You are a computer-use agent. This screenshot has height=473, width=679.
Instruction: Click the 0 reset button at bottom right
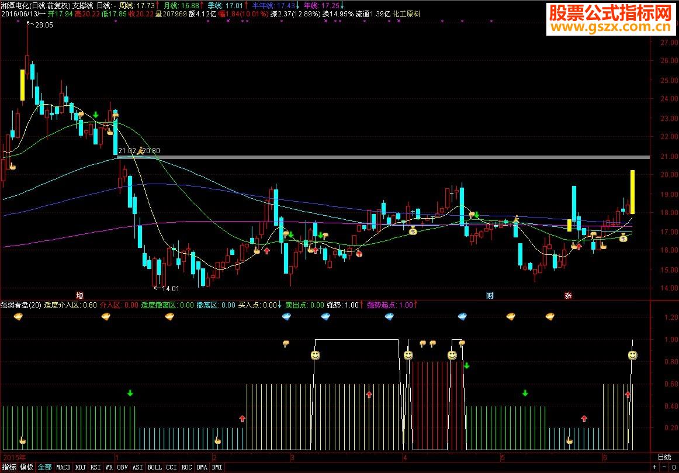click(673, 467)
